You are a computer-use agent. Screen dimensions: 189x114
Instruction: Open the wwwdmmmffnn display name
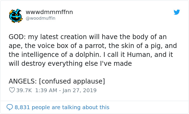coord(49,12)
